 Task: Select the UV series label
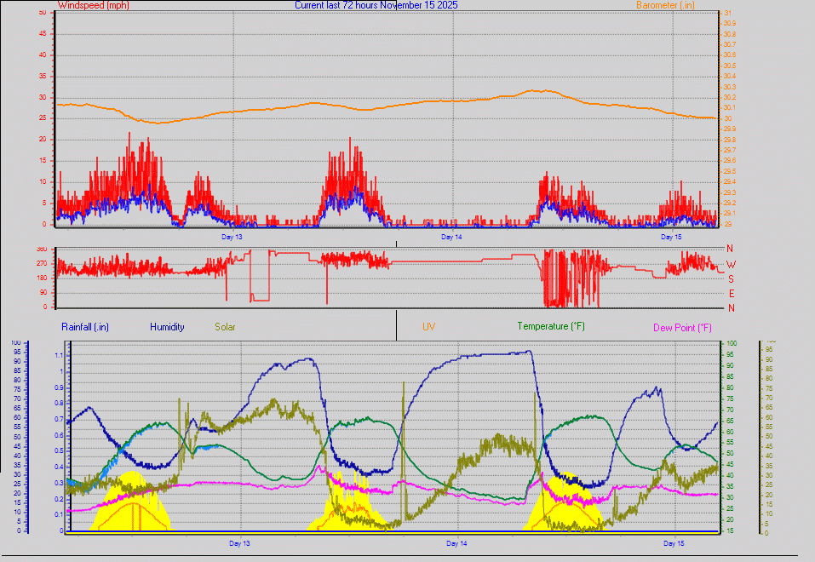click(428, 326)
